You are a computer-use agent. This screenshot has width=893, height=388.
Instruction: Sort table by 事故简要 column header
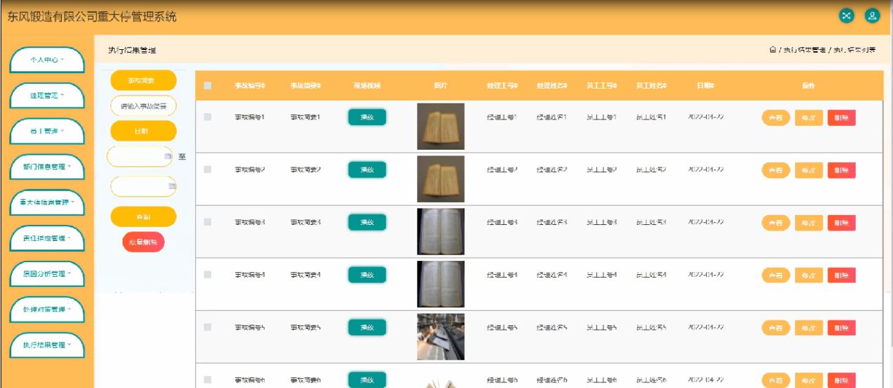click(x=306, y=86)
